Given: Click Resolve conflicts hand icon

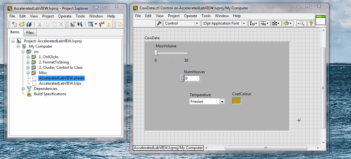Looking at the screenshot, I should tap(102, 24).
